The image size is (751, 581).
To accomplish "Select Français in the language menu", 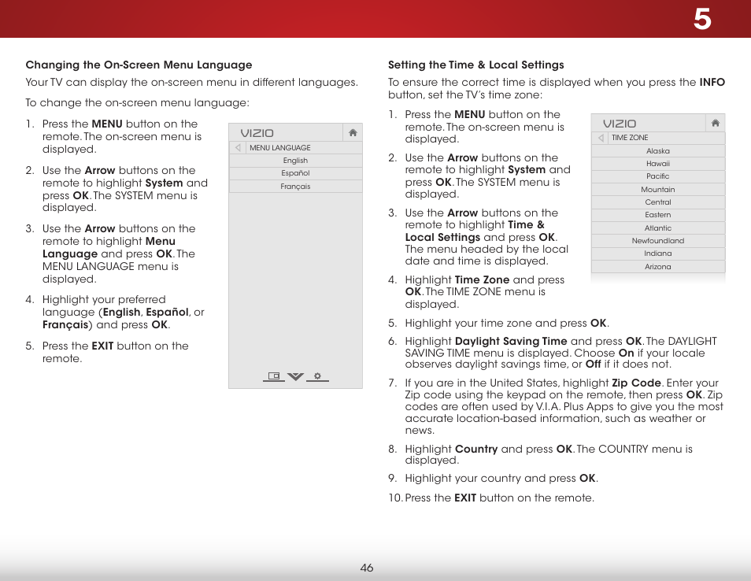I will click(295, 187).
